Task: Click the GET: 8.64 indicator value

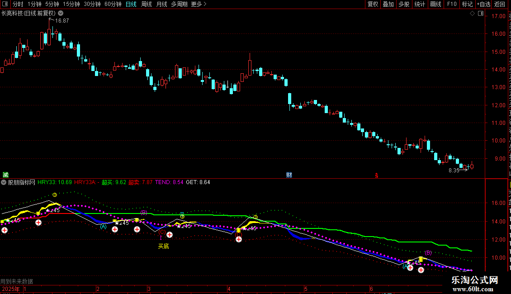Action: coord(198,182)
